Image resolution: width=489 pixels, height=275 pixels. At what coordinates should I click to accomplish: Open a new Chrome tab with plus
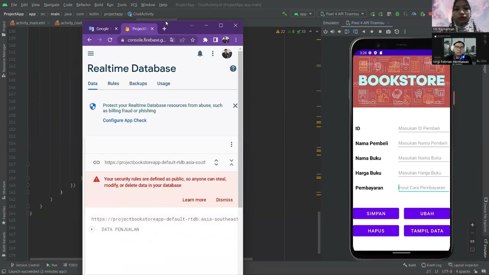click(164, 29)
